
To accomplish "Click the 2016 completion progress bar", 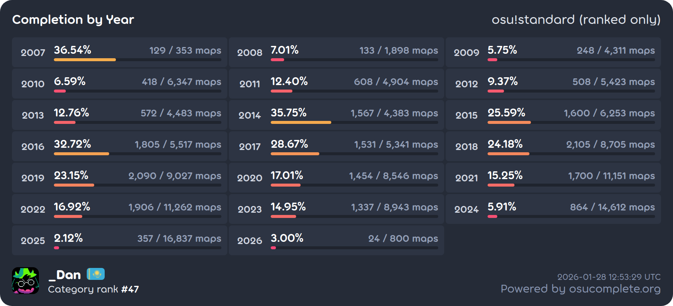I will pos(137,154).
